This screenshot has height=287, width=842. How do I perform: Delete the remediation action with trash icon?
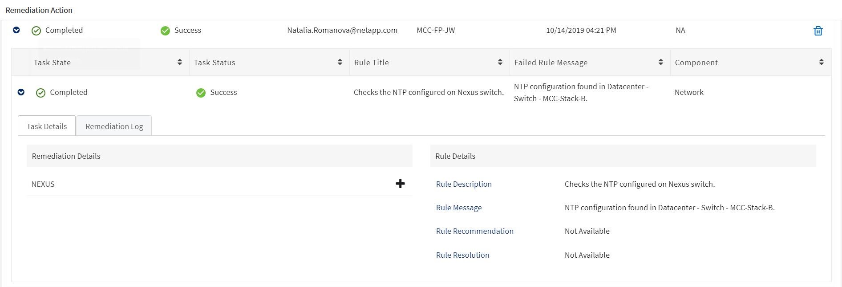pyautogui.click(x=818, y=31)
